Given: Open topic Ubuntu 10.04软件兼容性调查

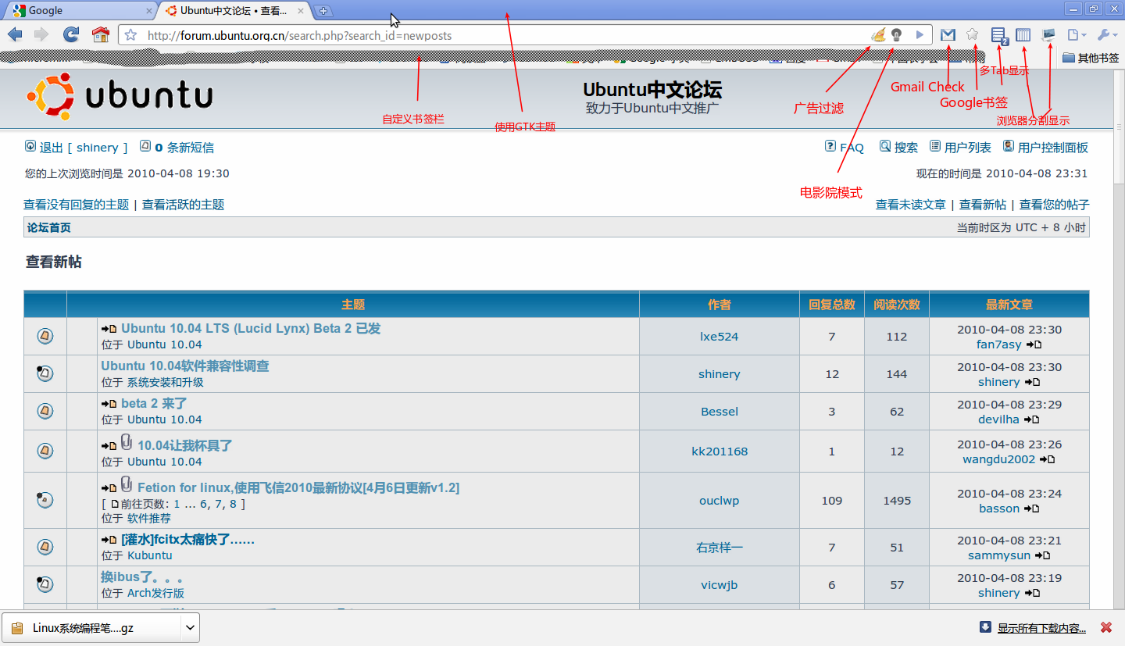Looking at the screenshot, I should 185,366.
